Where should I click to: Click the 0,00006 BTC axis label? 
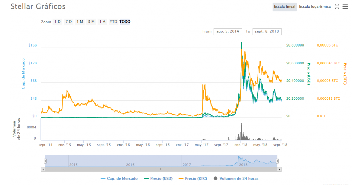coord(327,45)
